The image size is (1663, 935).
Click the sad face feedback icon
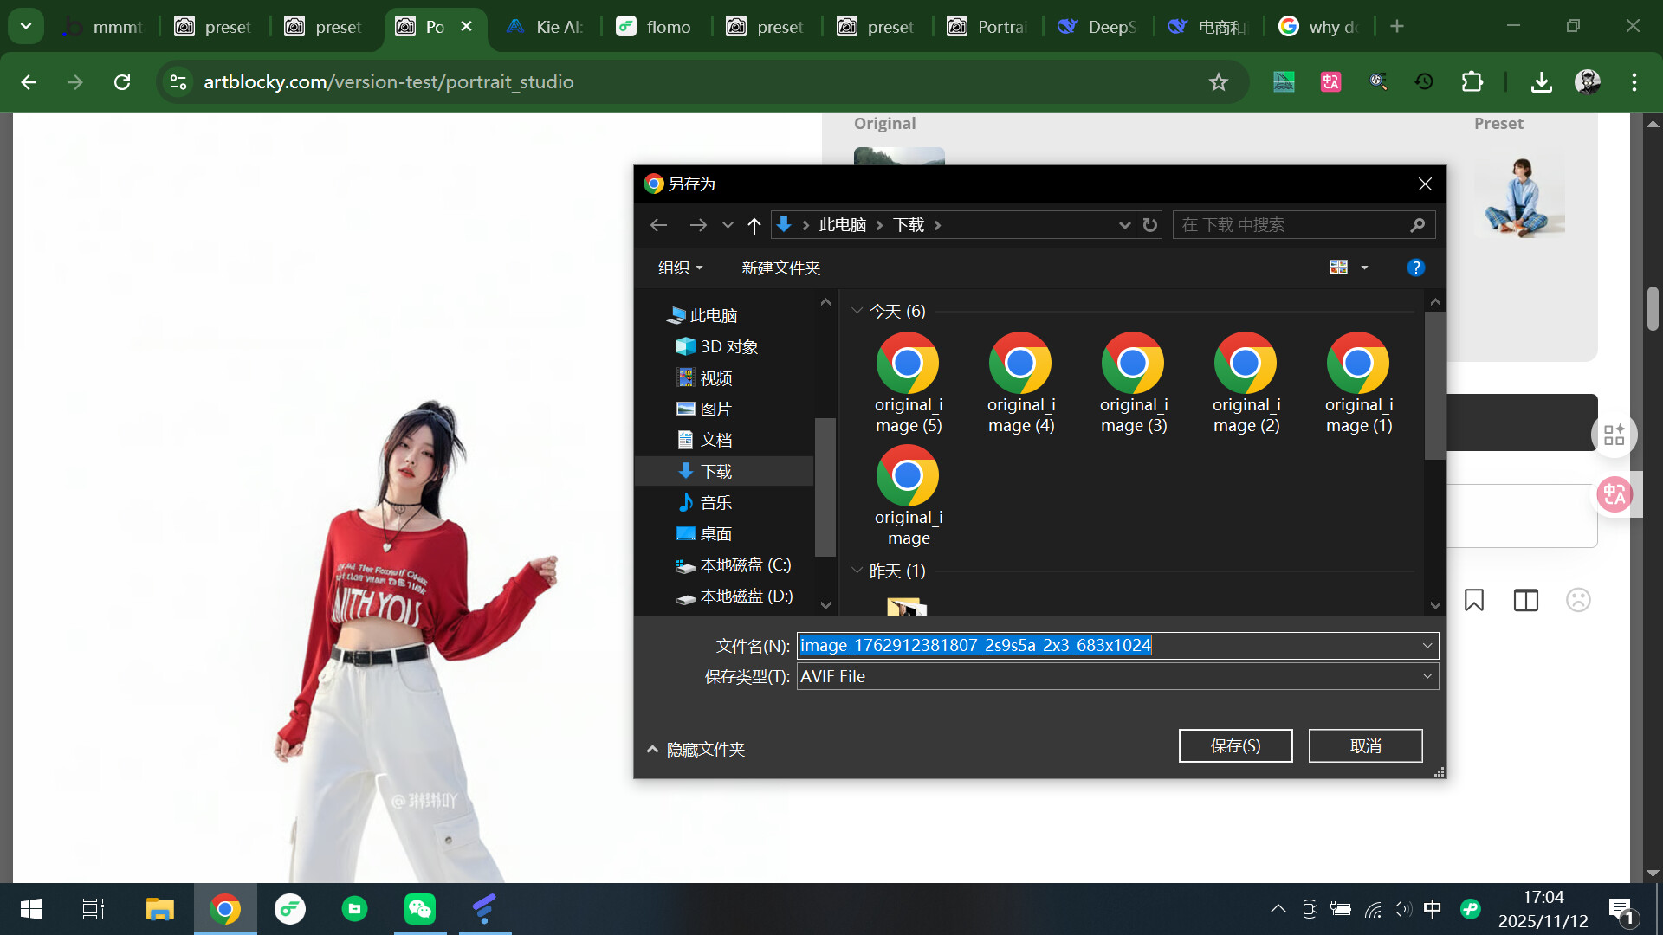click(x=1578, y=600)
